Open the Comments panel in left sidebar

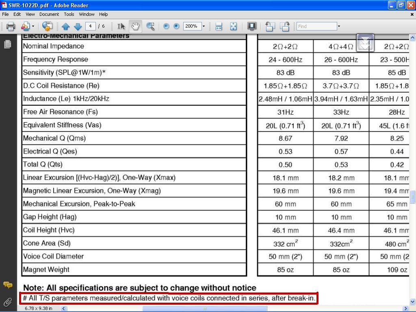[x=8, y=285]
